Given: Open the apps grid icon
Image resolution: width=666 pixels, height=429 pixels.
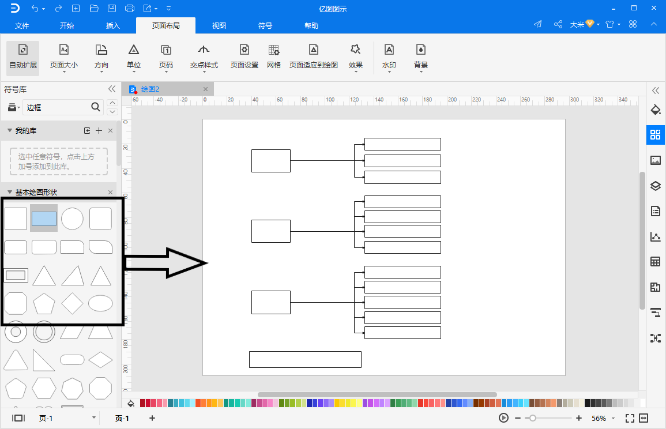Looking at the screenshot, I should [633, 24].
